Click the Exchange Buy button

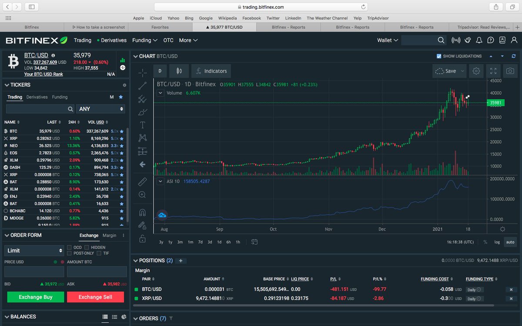click(x=36, y=297)
